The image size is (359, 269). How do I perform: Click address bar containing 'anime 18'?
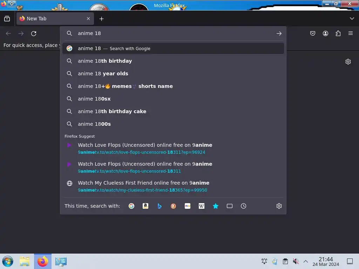(174, 33)
